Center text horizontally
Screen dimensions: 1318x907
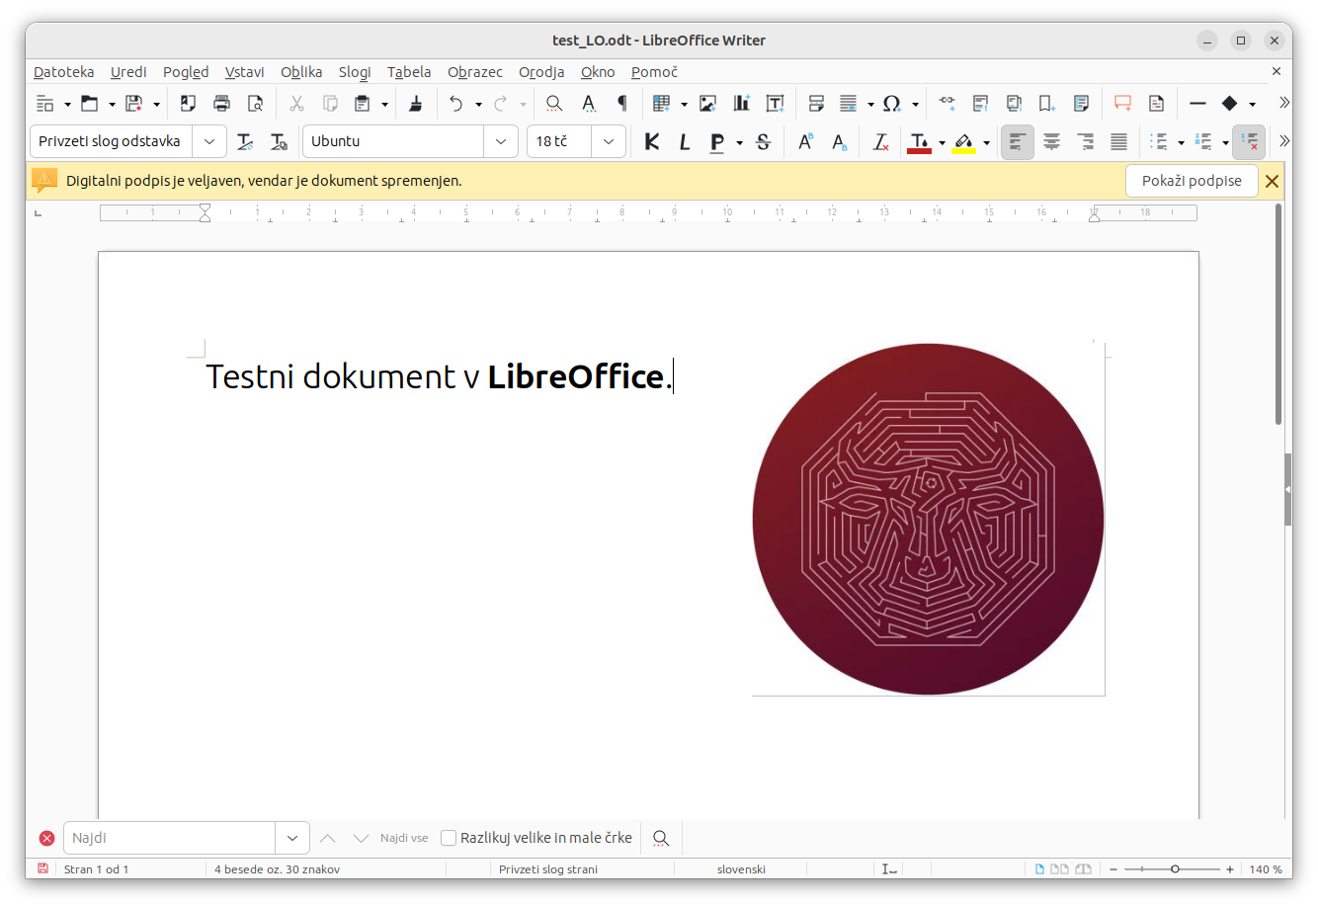(x=1051, y=142)
